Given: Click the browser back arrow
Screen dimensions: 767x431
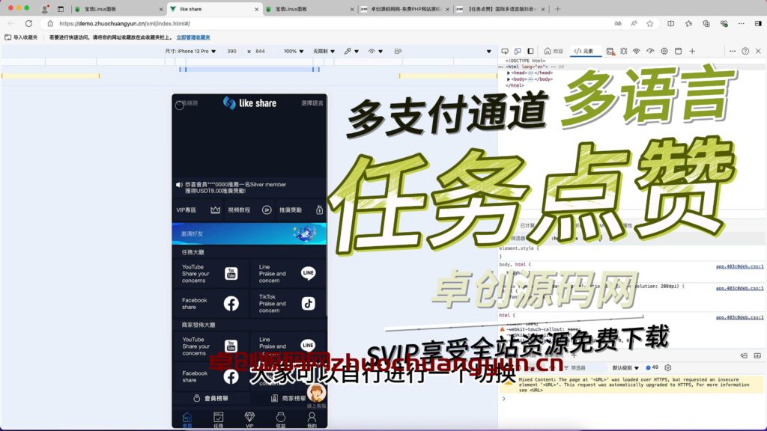Looking at the screenshot, I should click(10, 23).
